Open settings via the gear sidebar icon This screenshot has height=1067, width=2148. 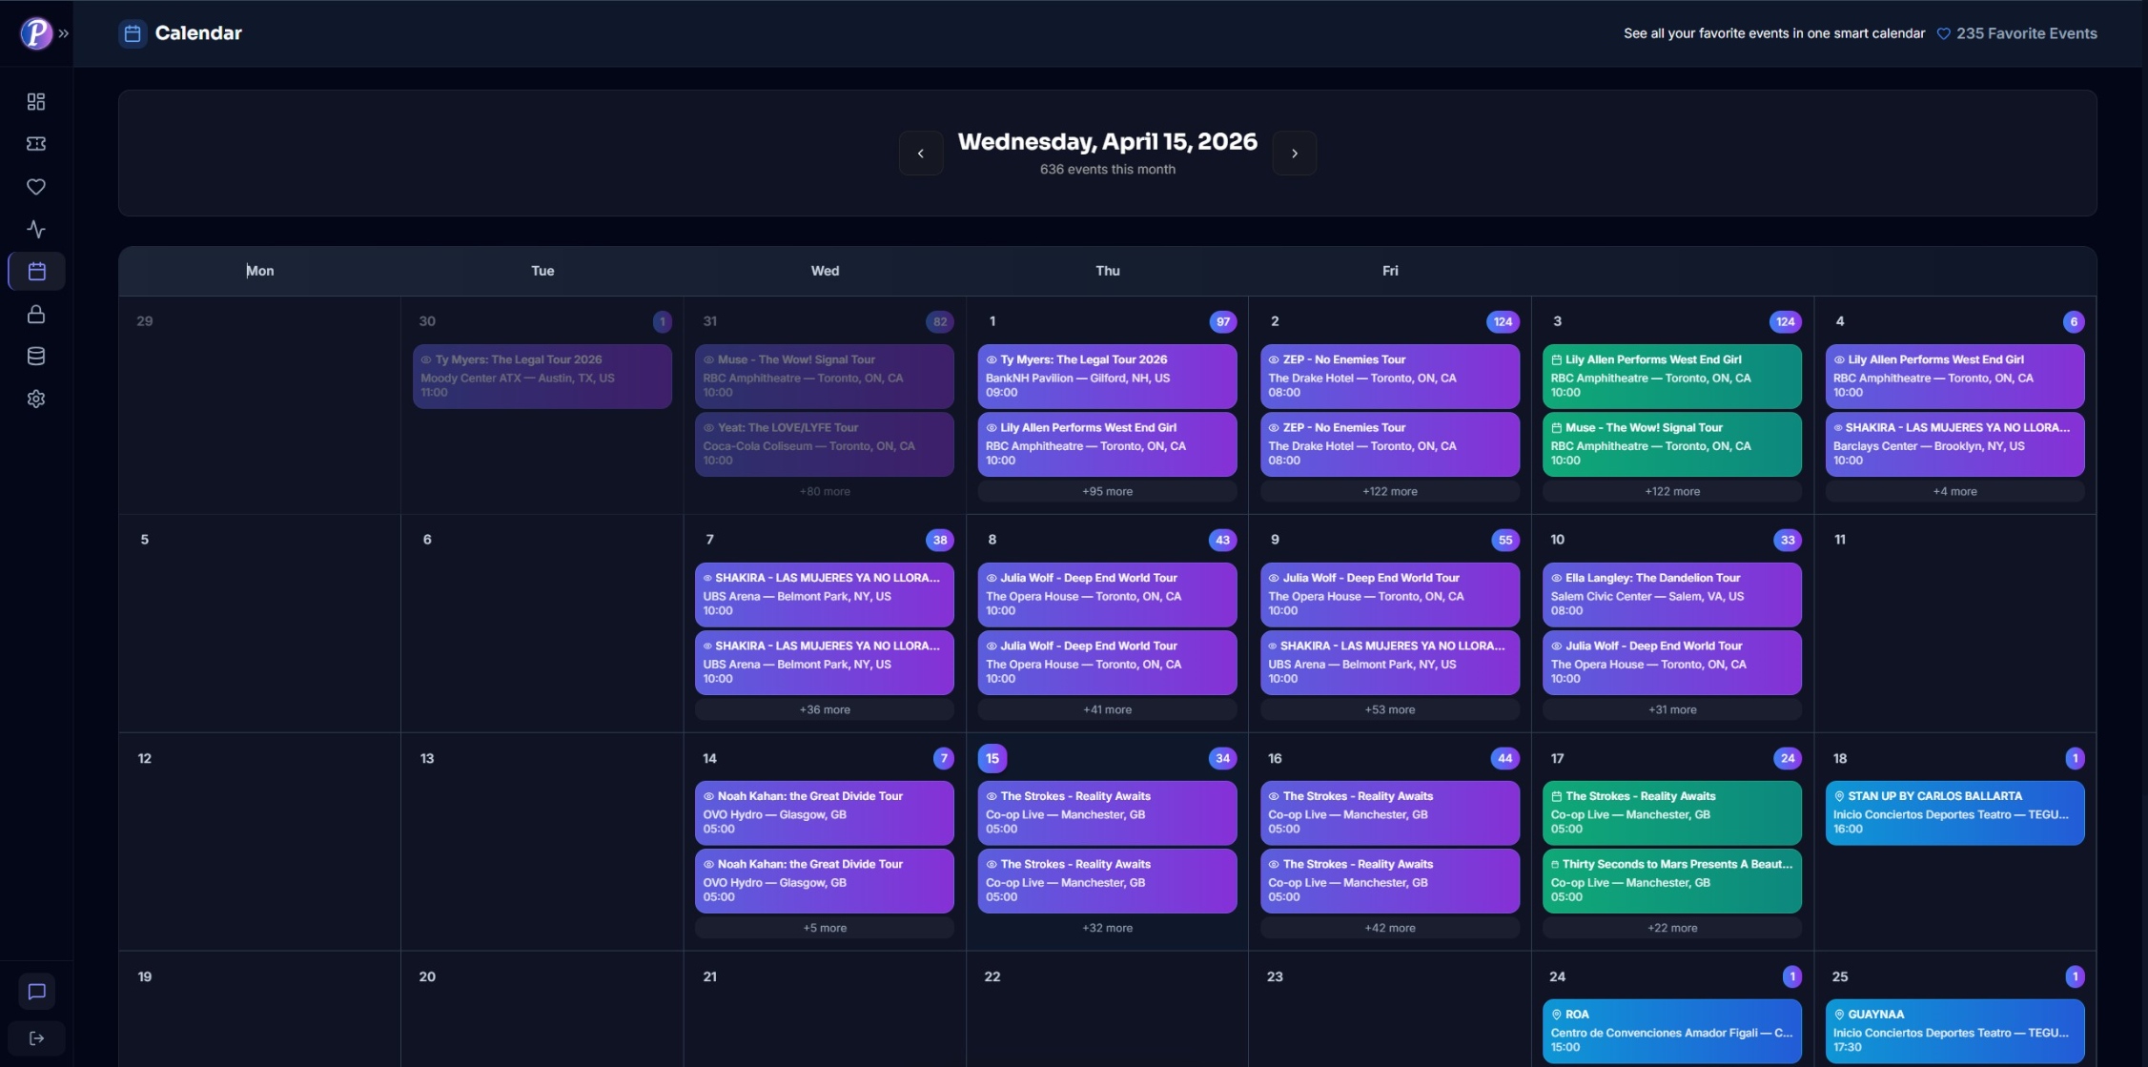coord(35,399)
